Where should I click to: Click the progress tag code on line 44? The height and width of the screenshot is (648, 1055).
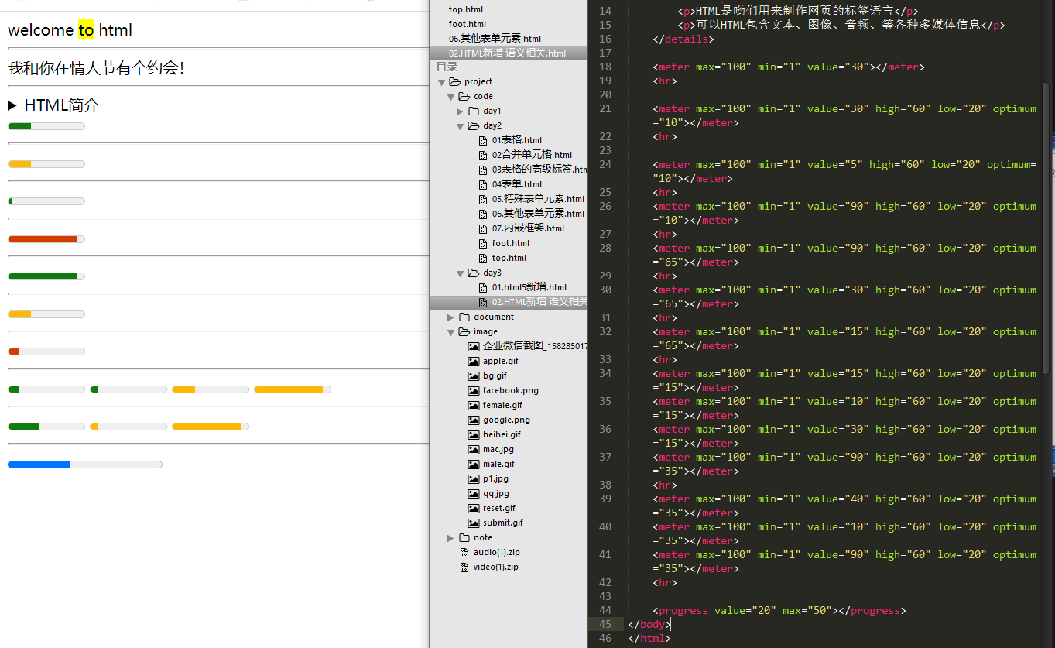click(x=779, y=610)
